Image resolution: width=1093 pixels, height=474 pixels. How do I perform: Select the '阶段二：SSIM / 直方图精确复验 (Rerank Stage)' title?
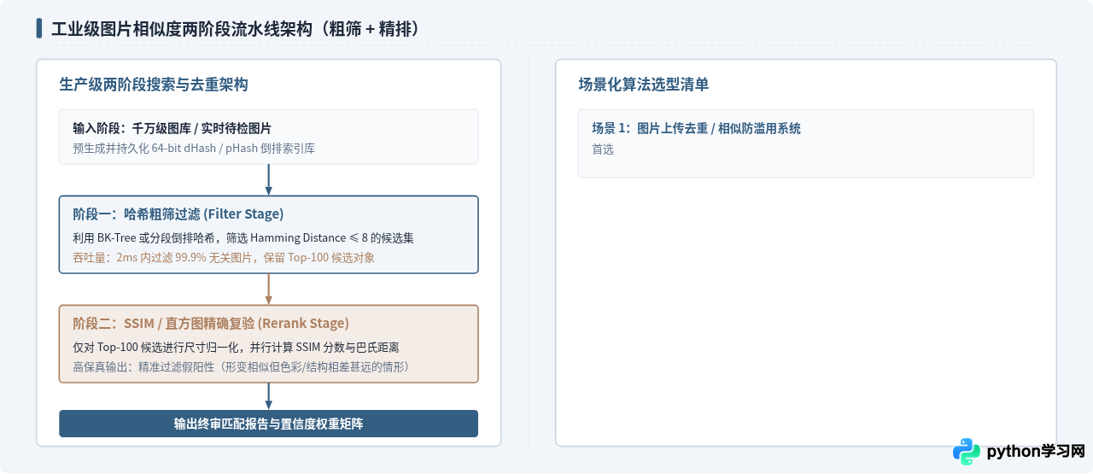click(211, 324)
